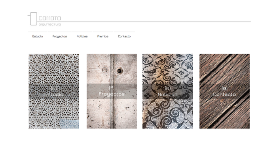Go to Noticias in the navigation bar
The height and width of the screenshot is (147, 277).
(82, 36)
